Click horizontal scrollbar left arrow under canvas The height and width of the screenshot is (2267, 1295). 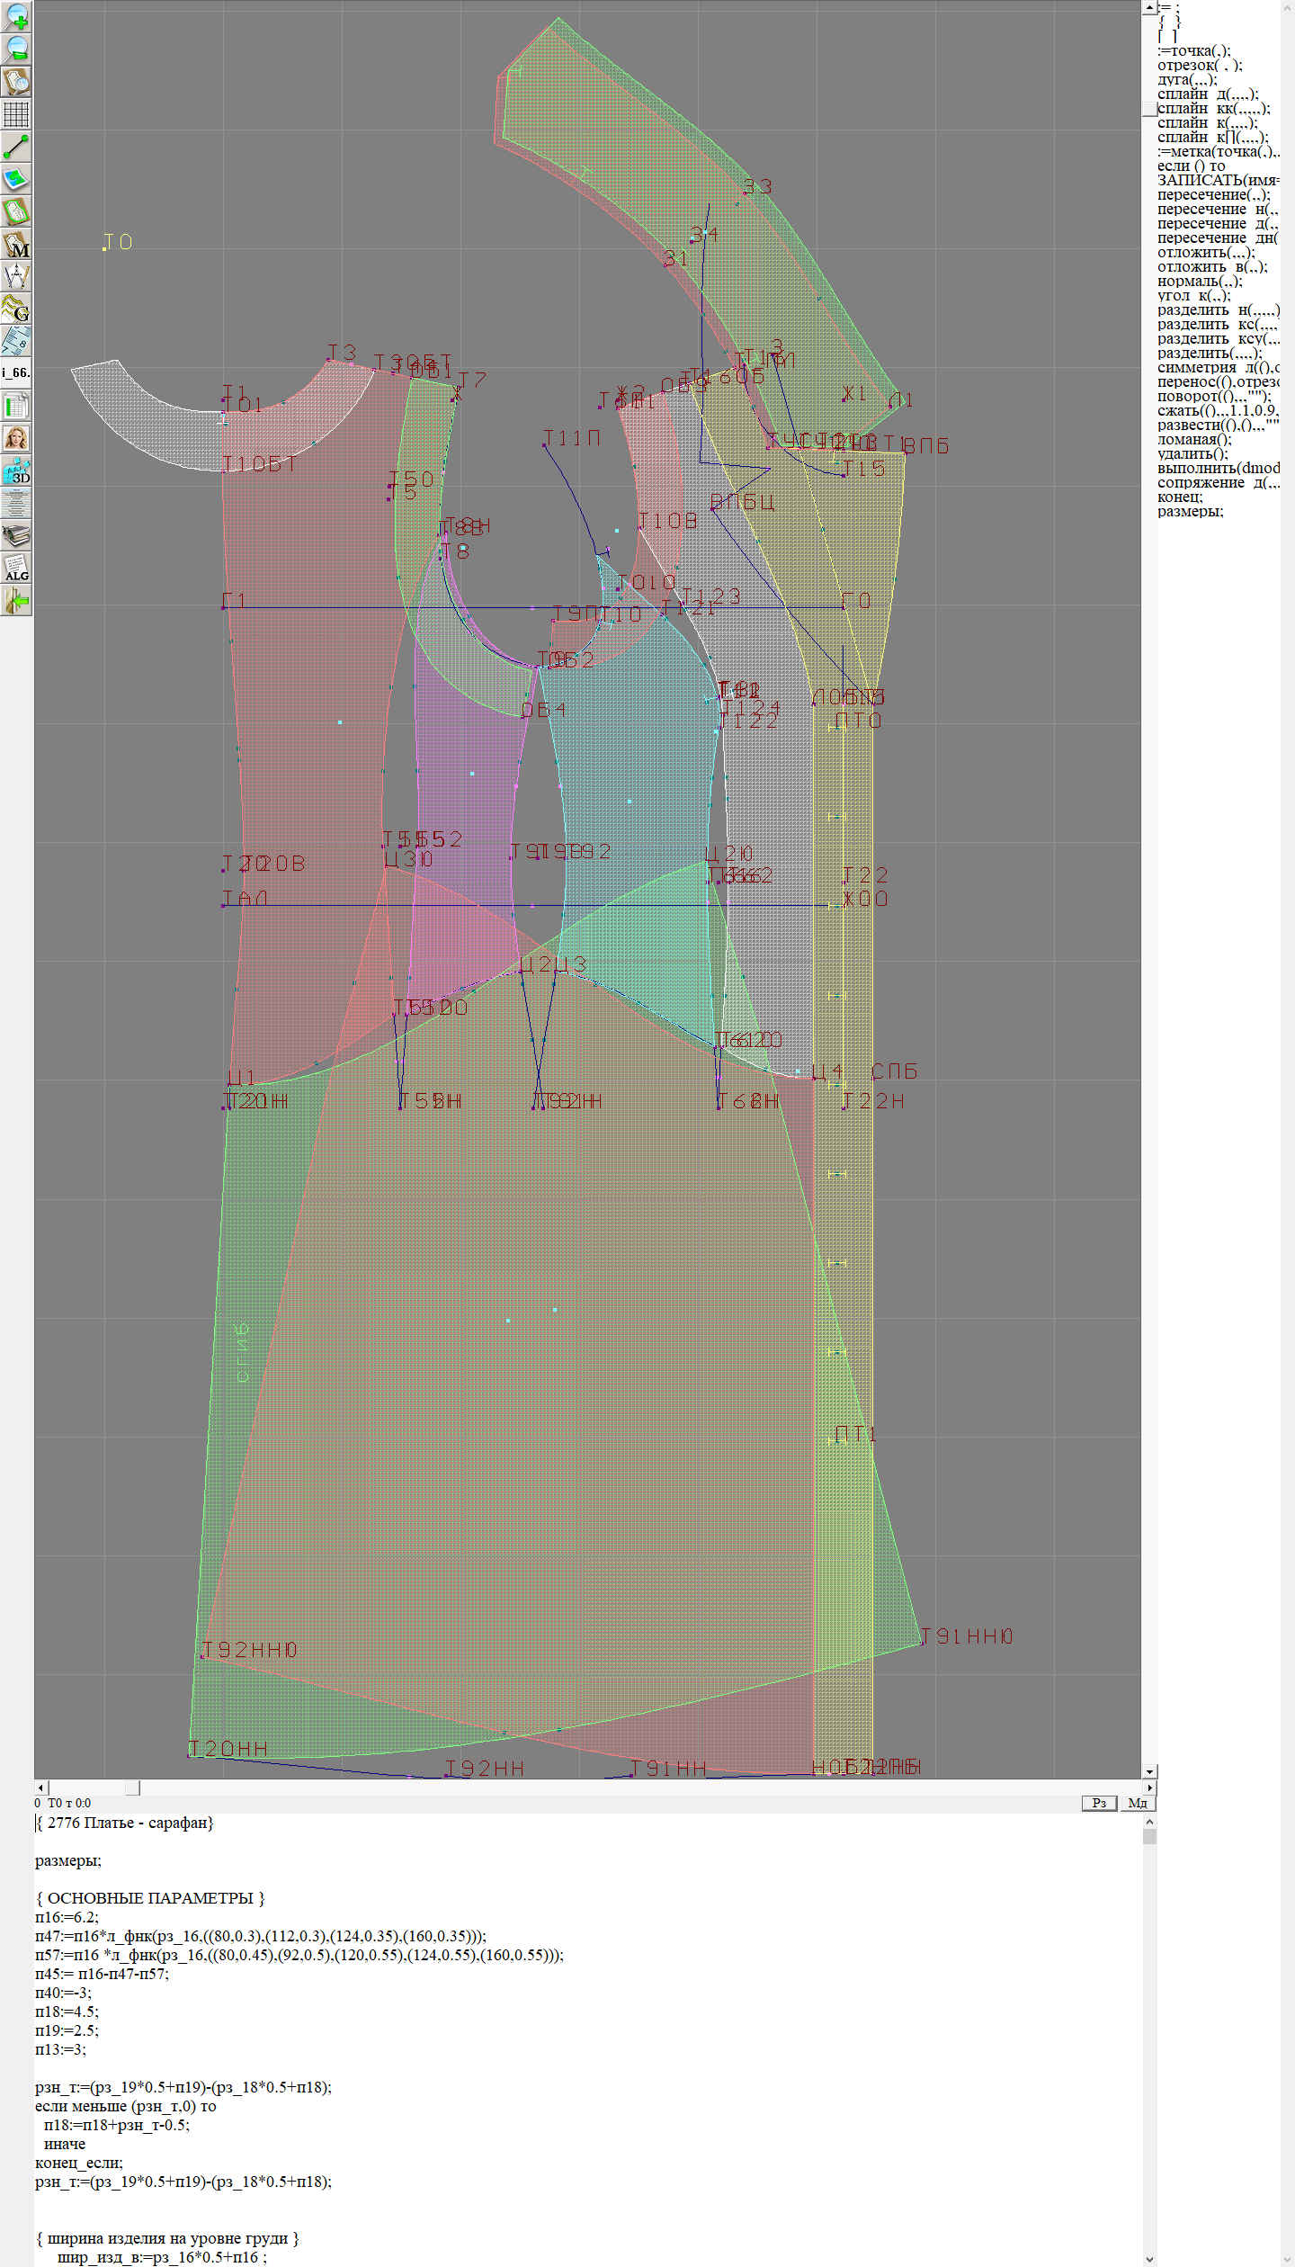pos(40,1788)
